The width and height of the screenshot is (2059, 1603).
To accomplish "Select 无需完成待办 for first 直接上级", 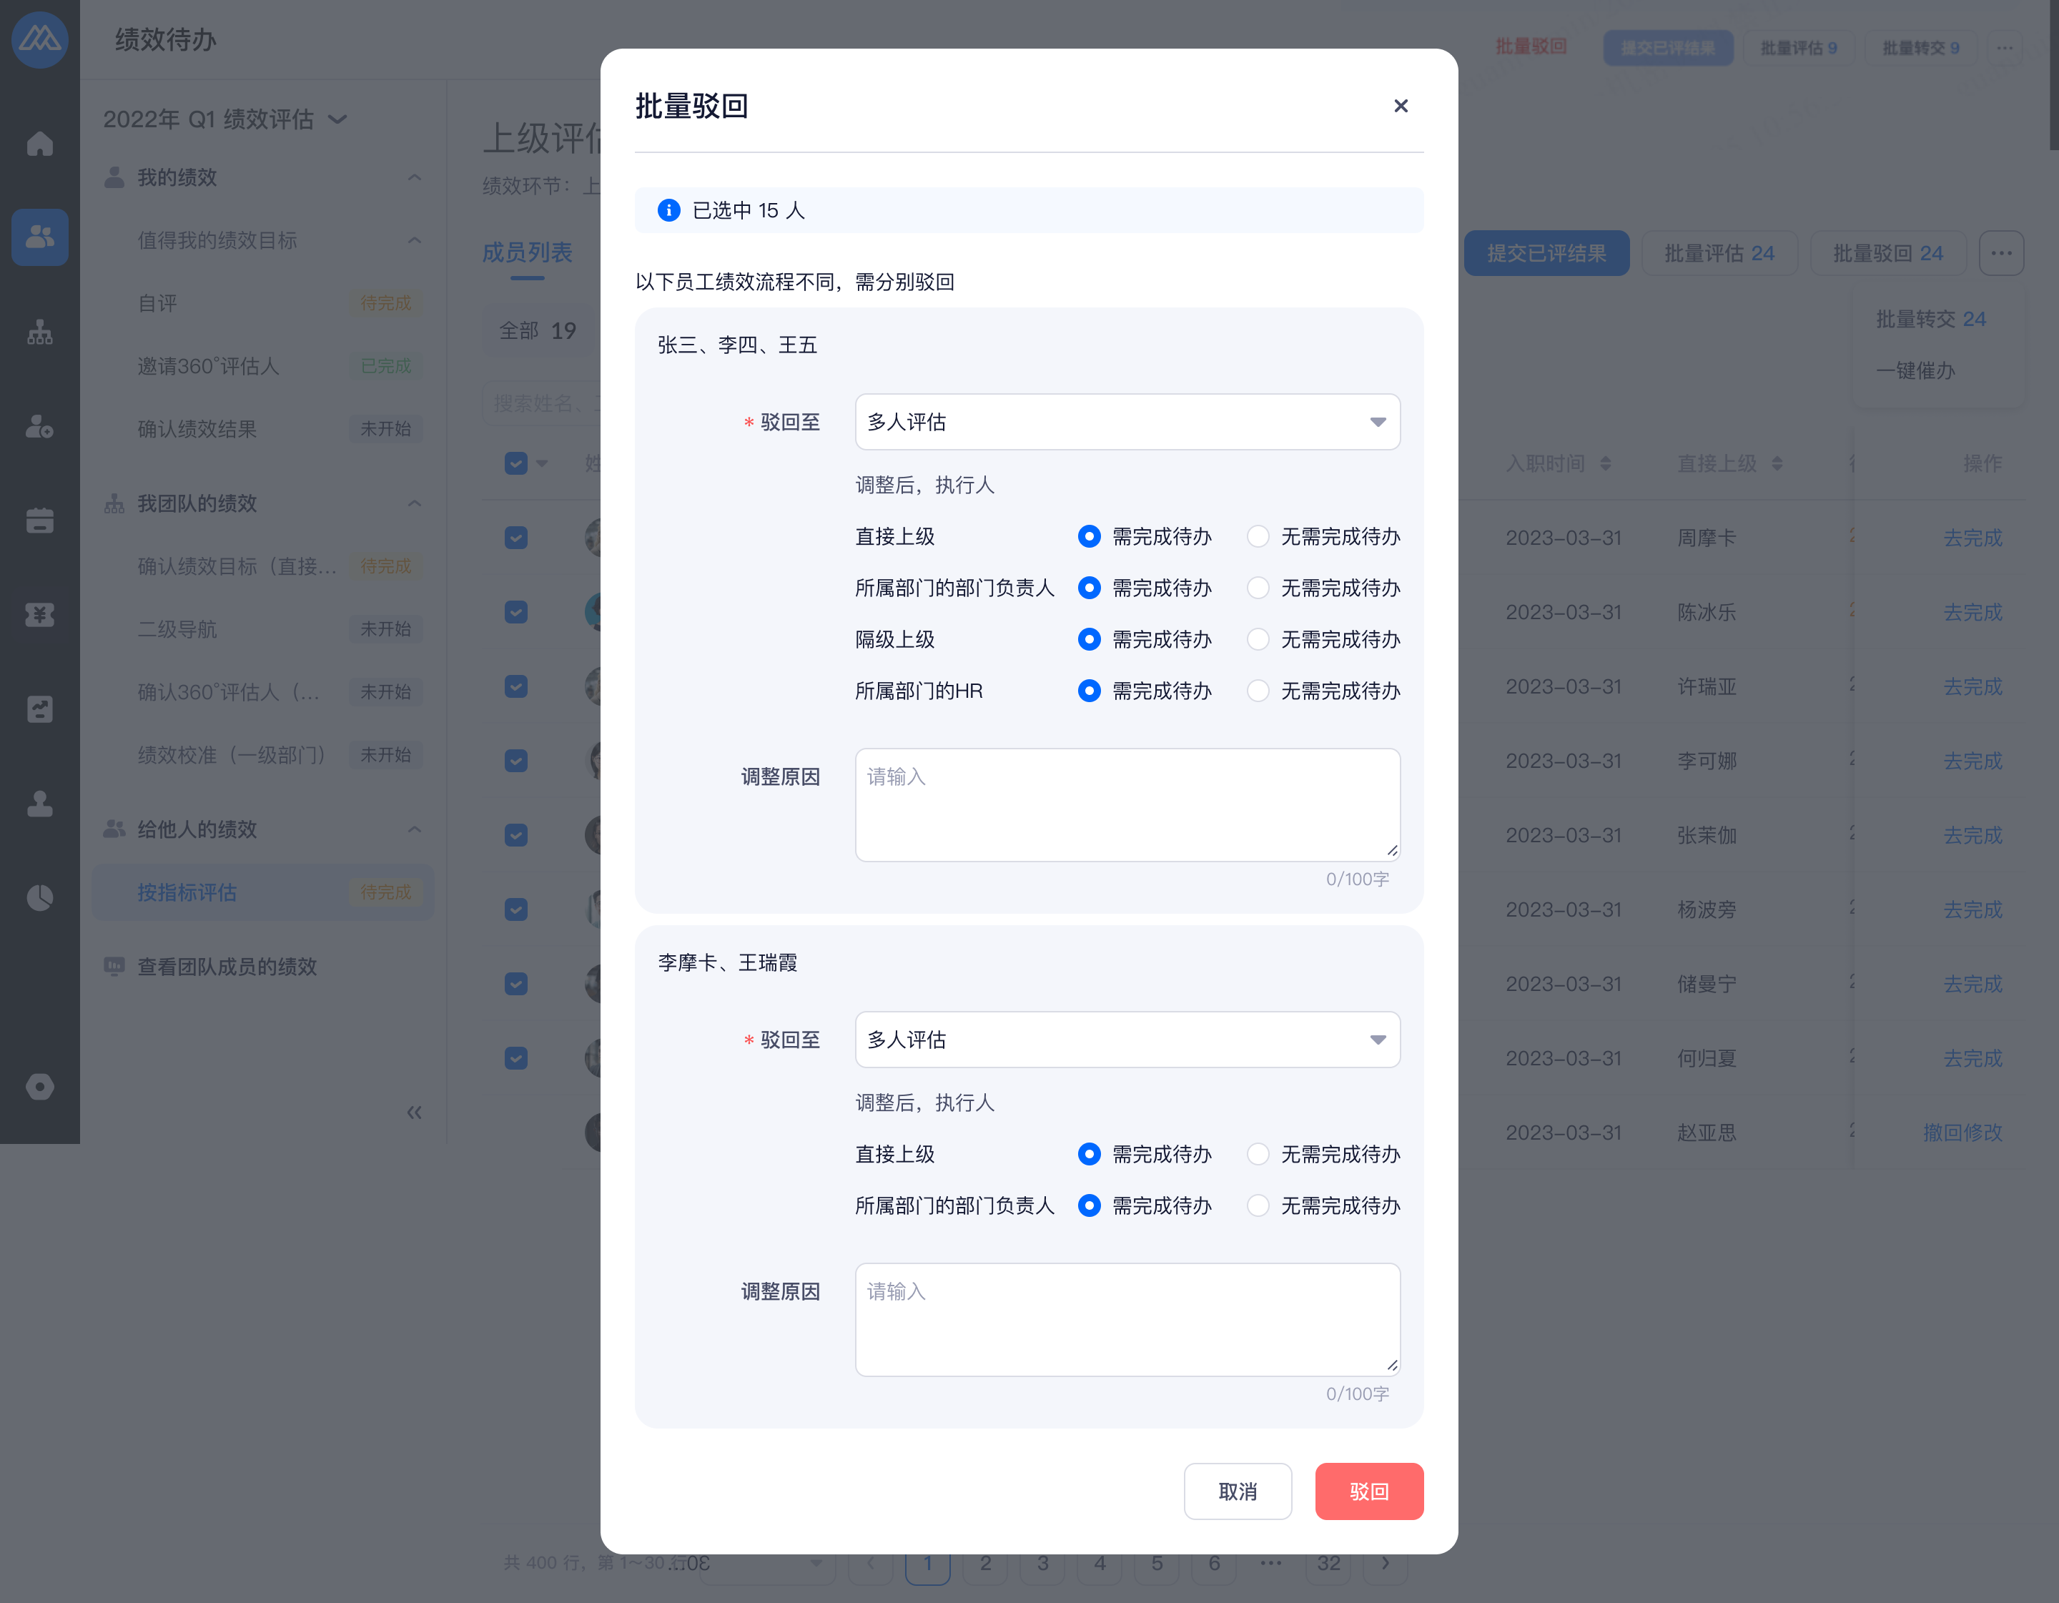I will pos(1258,536).
